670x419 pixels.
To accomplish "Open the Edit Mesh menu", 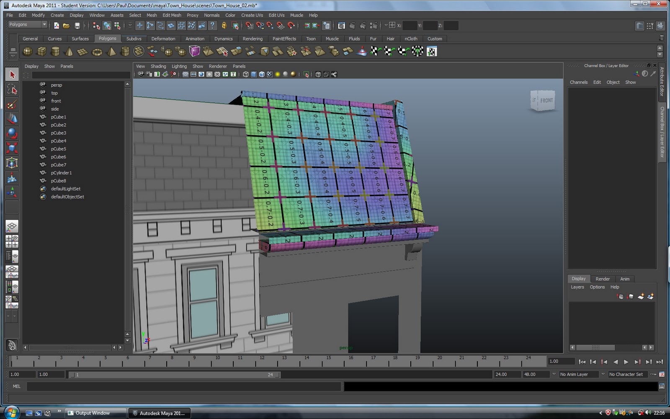I will (172, 15).
